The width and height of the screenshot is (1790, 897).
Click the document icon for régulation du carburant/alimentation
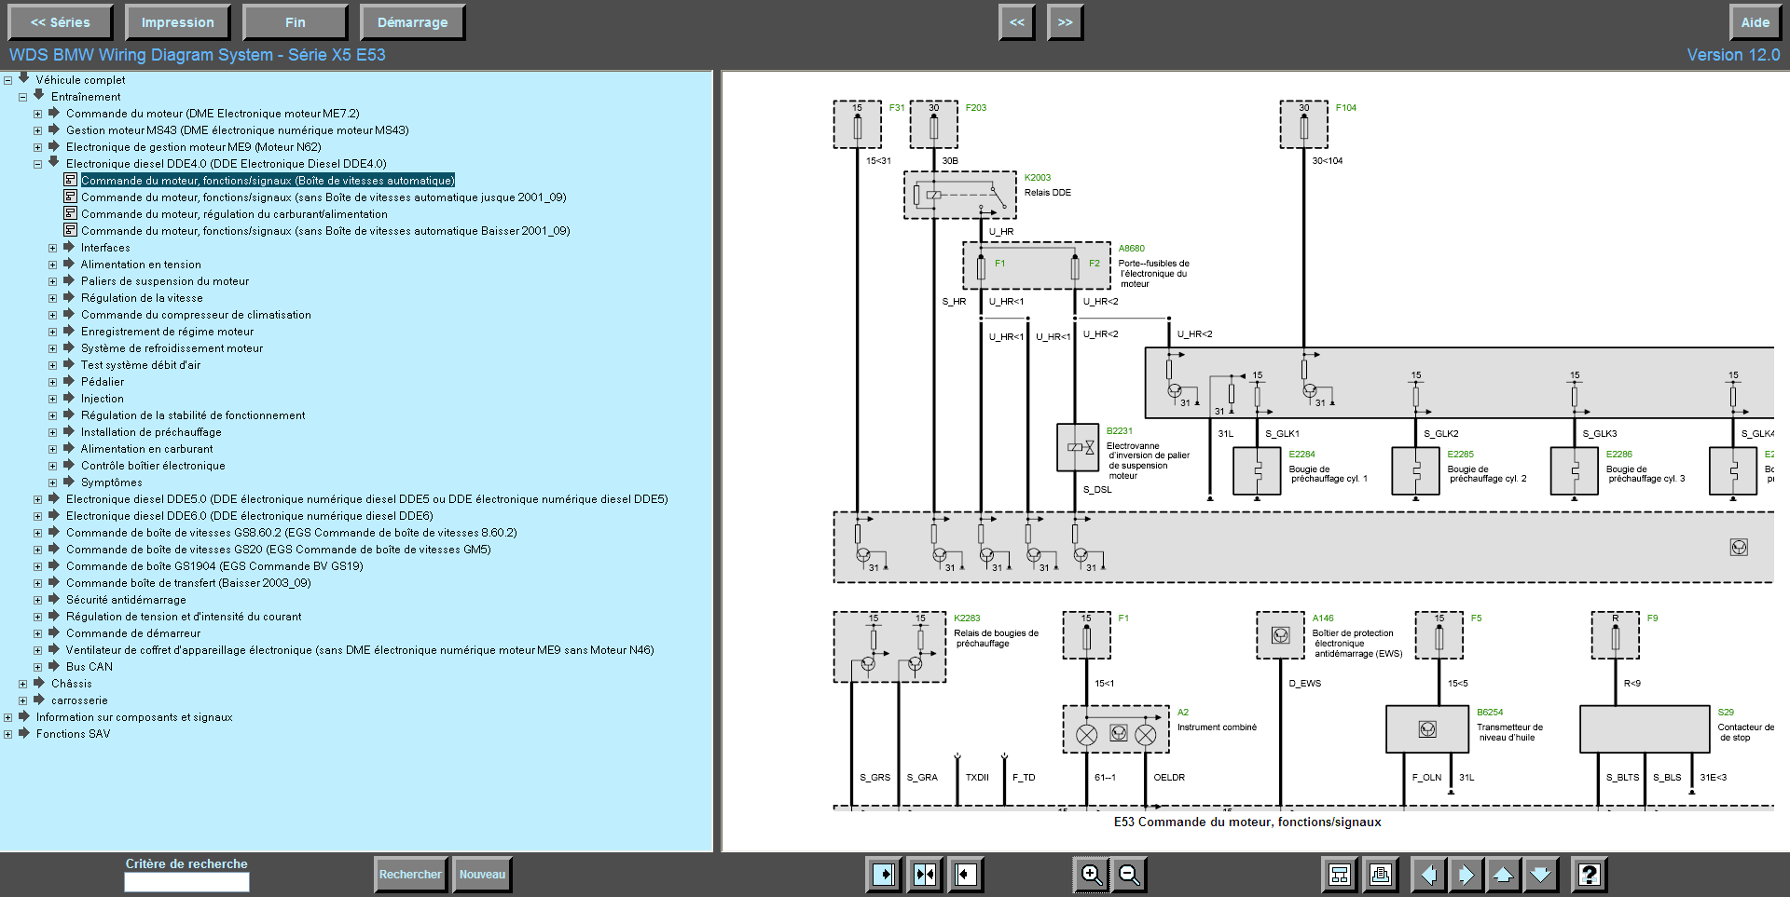[x=70, y=213]
